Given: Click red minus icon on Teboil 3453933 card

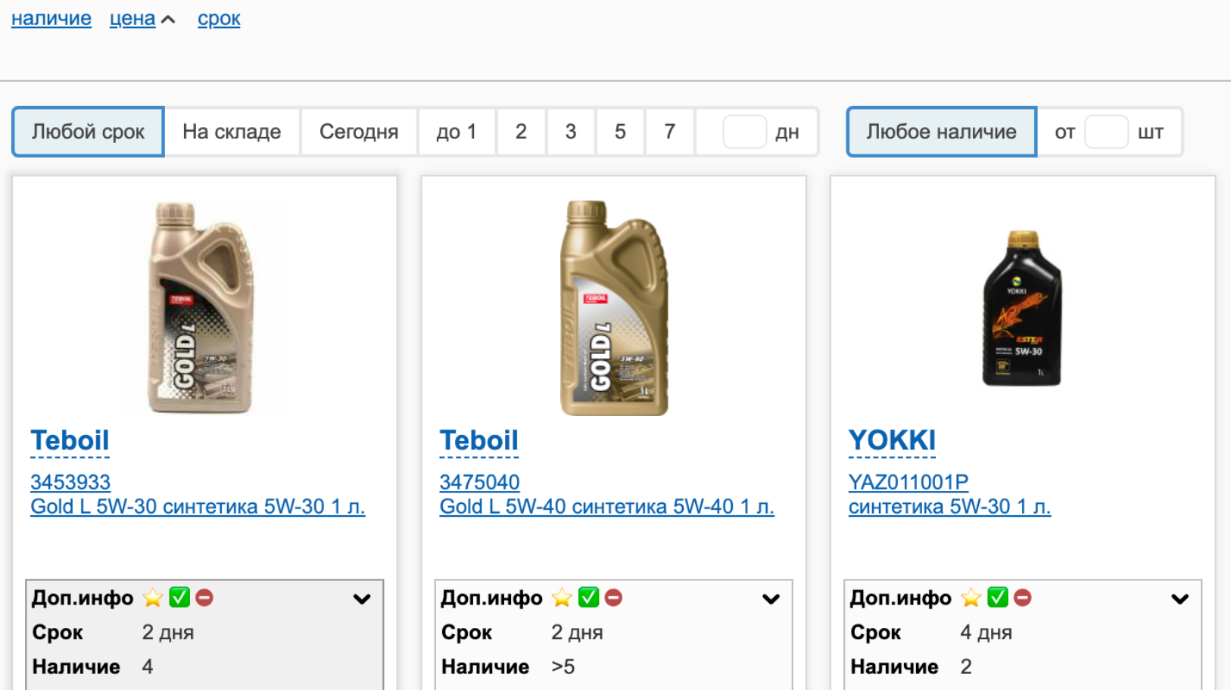Looking at the screenshot, I should point(204,598).
